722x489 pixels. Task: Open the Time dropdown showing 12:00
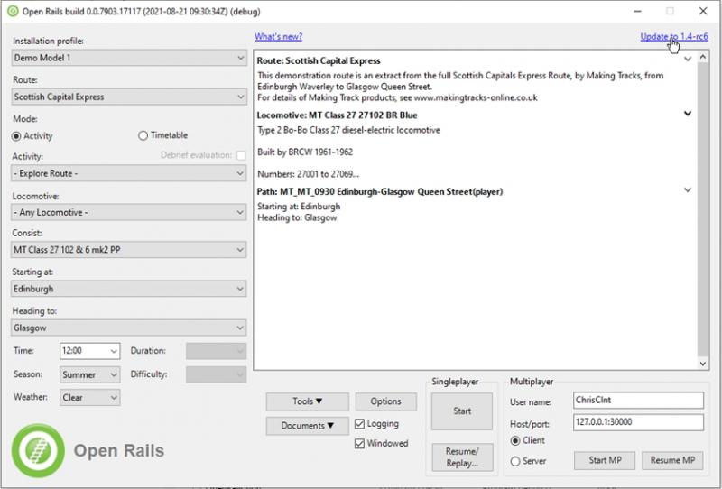pos(89,351)
